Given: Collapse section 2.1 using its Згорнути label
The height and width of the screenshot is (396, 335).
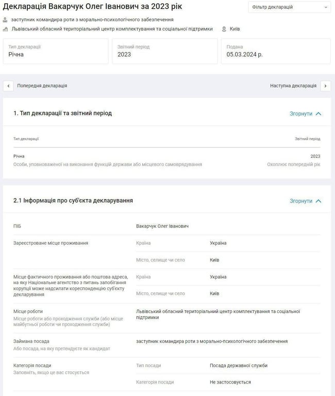Looking at the screenshot, I should [301, 201].
